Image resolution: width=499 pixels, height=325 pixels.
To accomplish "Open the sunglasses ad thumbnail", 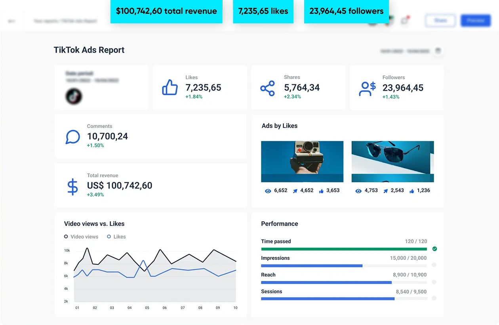I will pyautogui.click(x=392, y=161).
